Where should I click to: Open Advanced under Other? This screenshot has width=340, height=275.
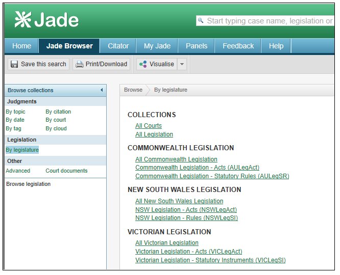coord(18,171)
